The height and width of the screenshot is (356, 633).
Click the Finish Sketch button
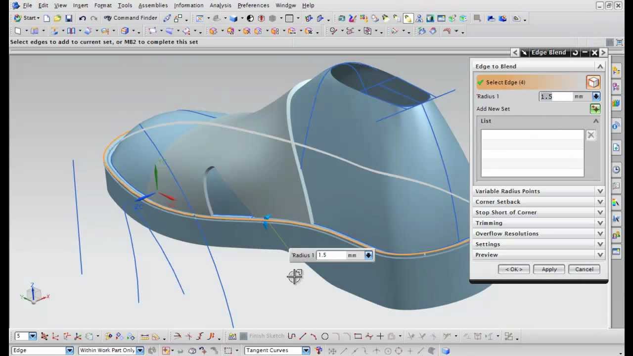click(262, 336)
